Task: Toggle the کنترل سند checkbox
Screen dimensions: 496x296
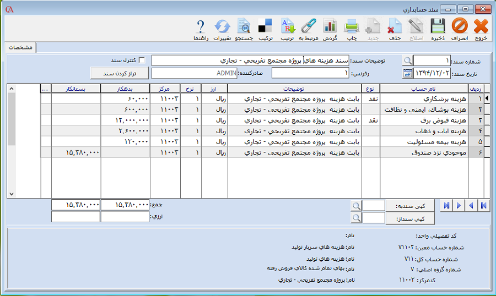Action: [x=142, y=60]
